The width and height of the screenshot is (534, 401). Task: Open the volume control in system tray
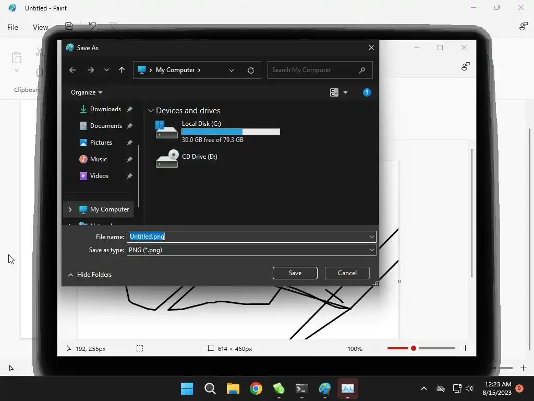coord(469,388)
